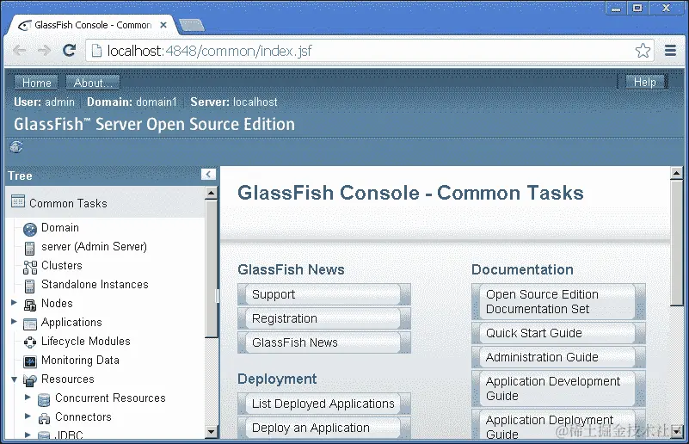
Task: Click the main content vertical scrollbar thumb
Action: tap(677, 243)
